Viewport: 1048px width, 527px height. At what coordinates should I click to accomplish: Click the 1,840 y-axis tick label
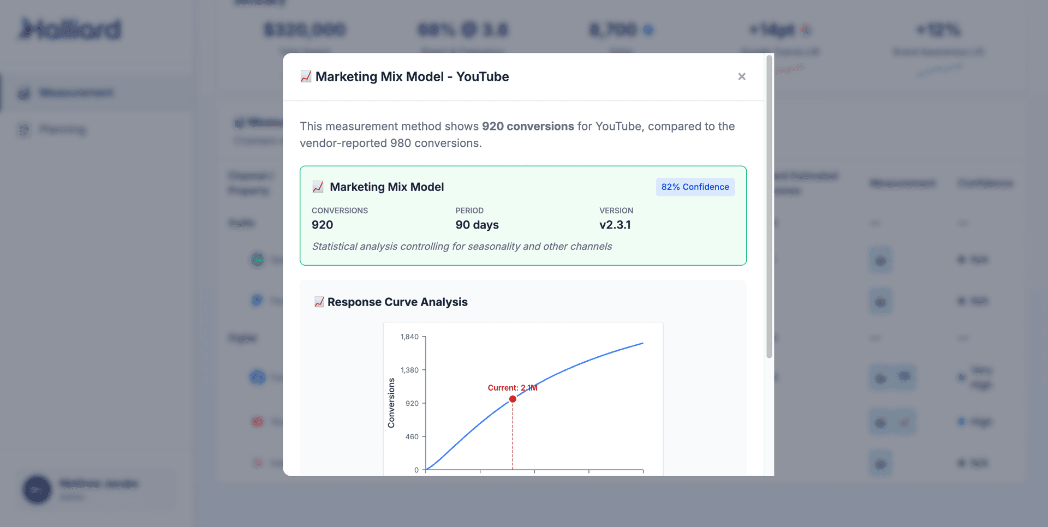409,337
